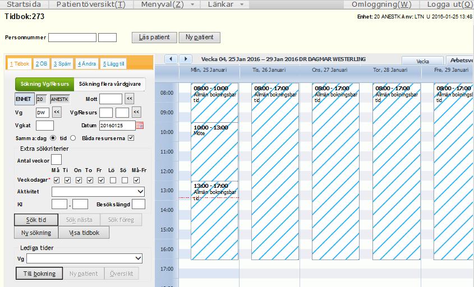The height and width of the screenshot is (287, 474).
Task: Toggle the Båda resurserna checkbox
Action: (x=131, y=138)
